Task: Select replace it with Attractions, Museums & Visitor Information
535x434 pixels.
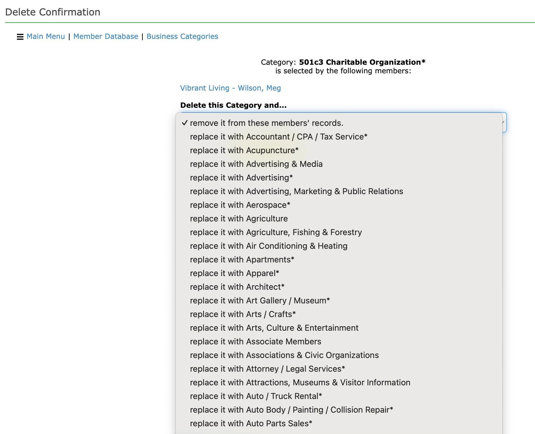Action: (300, 382)
